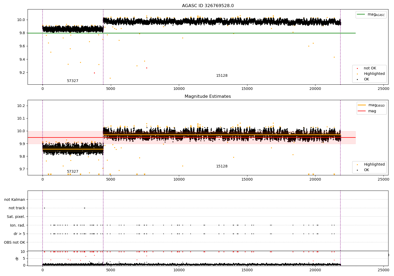Click the "20000" x-tick under the top plot
The height and width of the screenshot is (276, 394).
click(x=315, y=89)
